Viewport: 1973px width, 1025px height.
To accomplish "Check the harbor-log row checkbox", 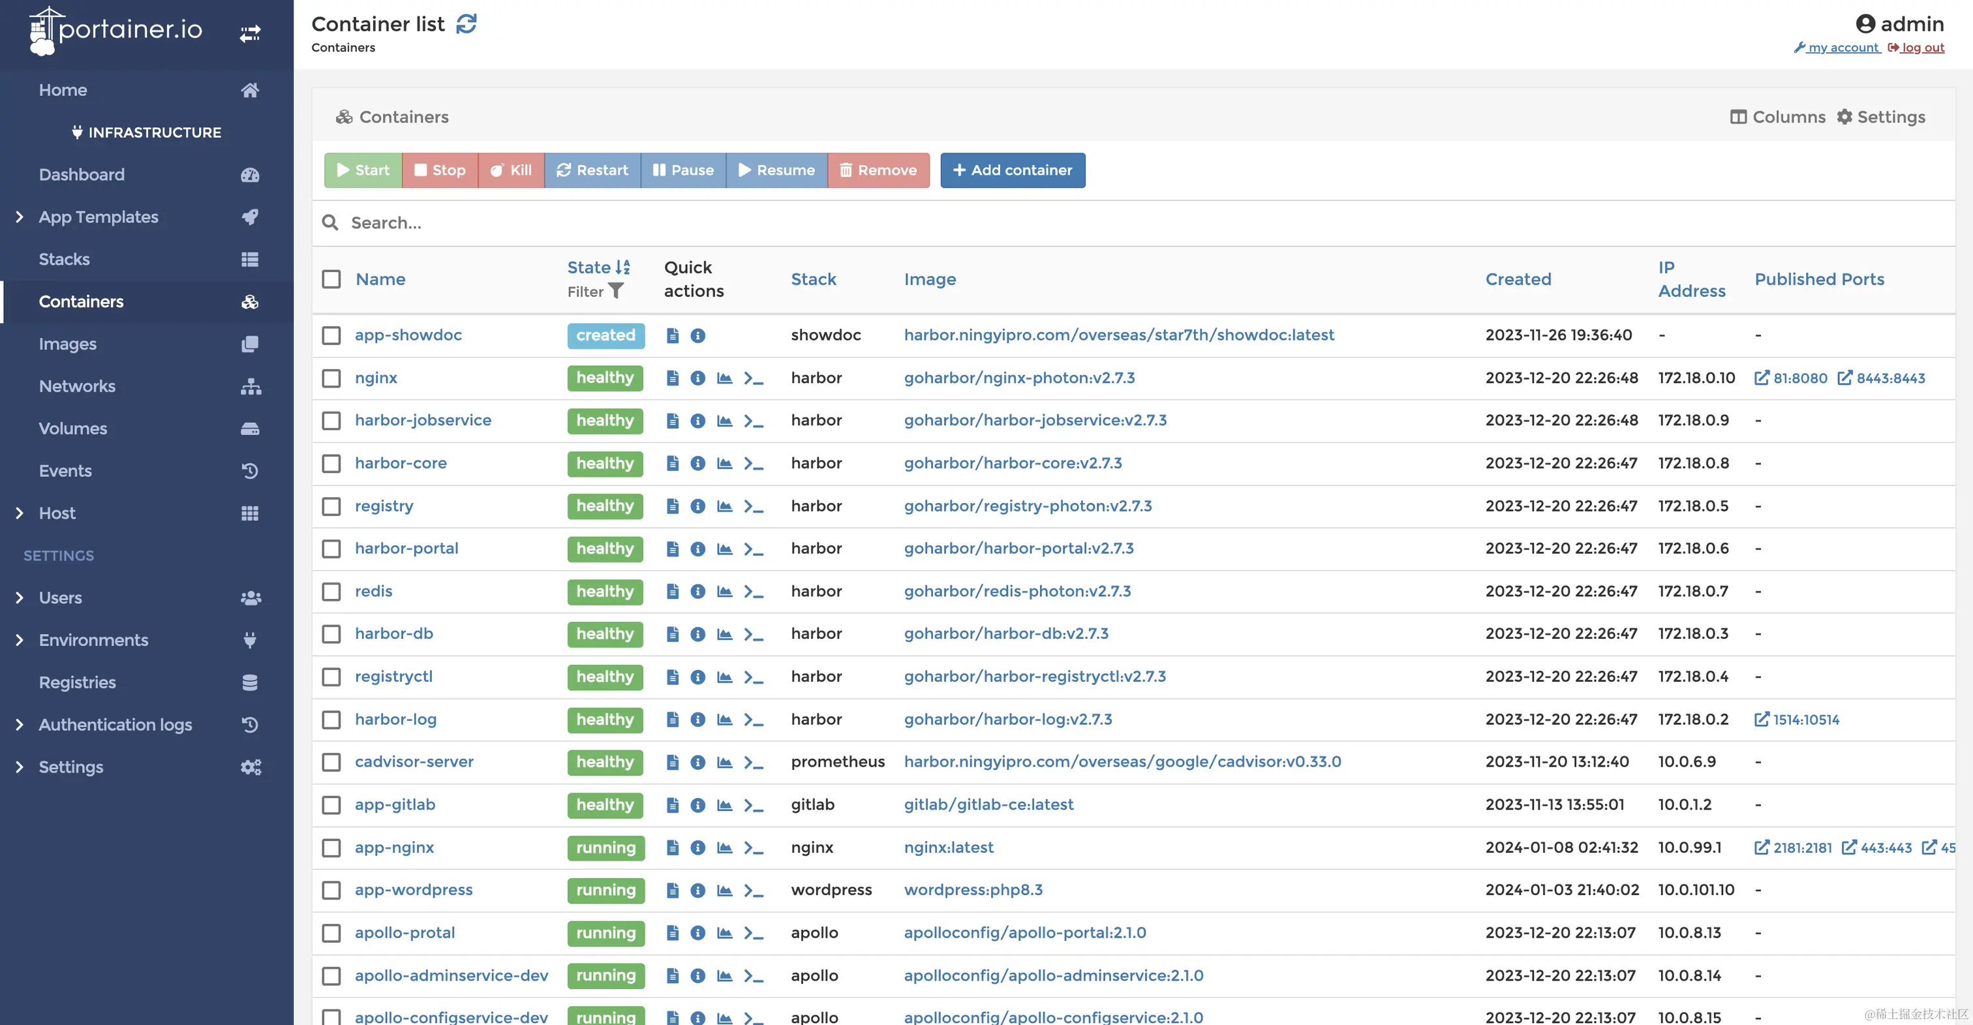I will click(331, 720).
